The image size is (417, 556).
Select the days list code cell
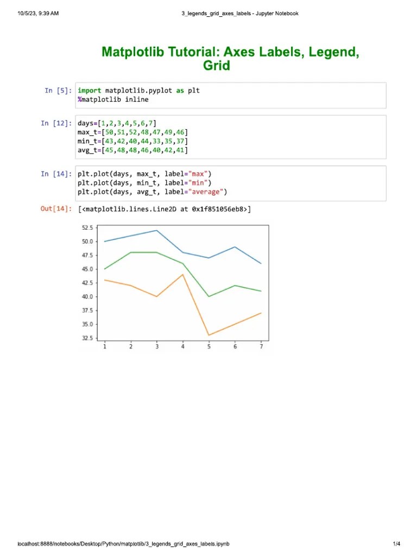[230, 137]
